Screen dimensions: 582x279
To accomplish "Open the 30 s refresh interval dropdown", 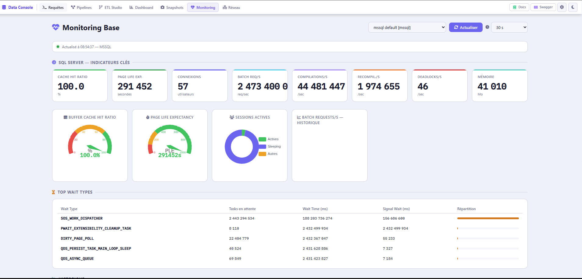I will 509,27.
